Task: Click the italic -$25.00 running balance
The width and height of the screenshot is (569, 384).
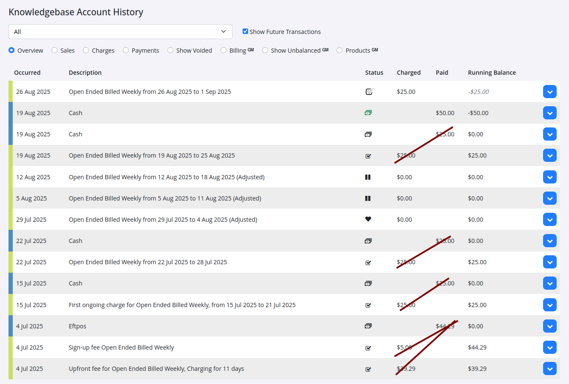Action: [x=478, y=92]
